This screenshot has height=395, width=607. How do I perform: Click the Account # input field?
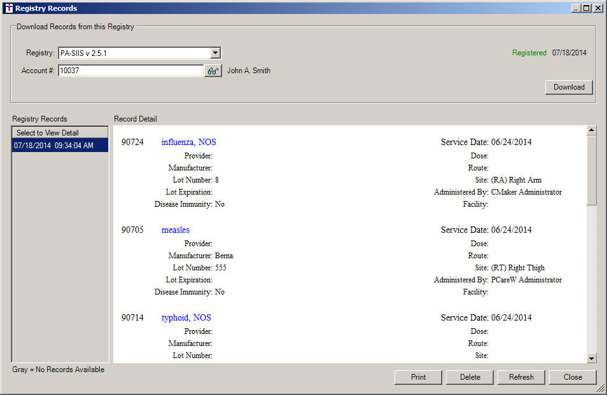click(x=130, y=71)
